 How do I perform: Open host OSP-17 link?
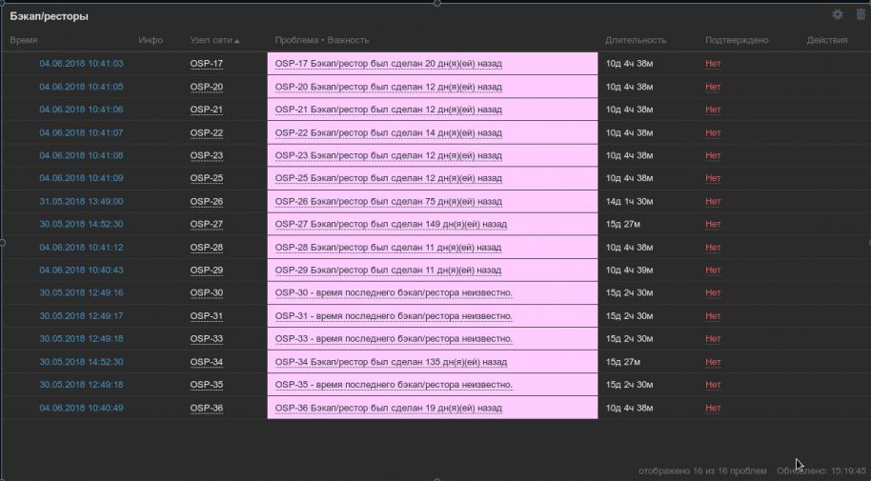pyautogui.click(x=206, y=64)
